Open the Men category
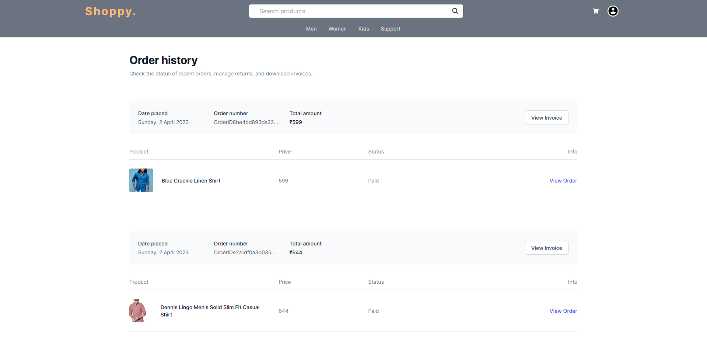The image size is (707, 340). pyautogui.click(x=311, y=29)
